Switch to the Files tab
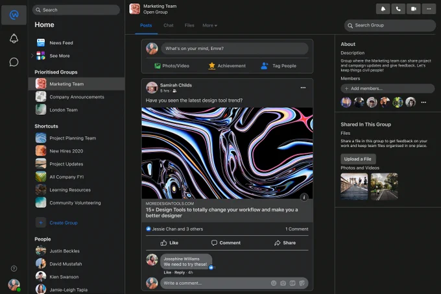Image resolution: width=441 pixels, height=294 pixels. pos(189,25)
